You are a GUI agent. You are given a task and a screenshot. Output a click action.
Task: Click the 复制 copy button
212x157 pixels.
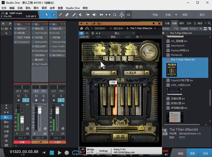click(x=113, y=37)
